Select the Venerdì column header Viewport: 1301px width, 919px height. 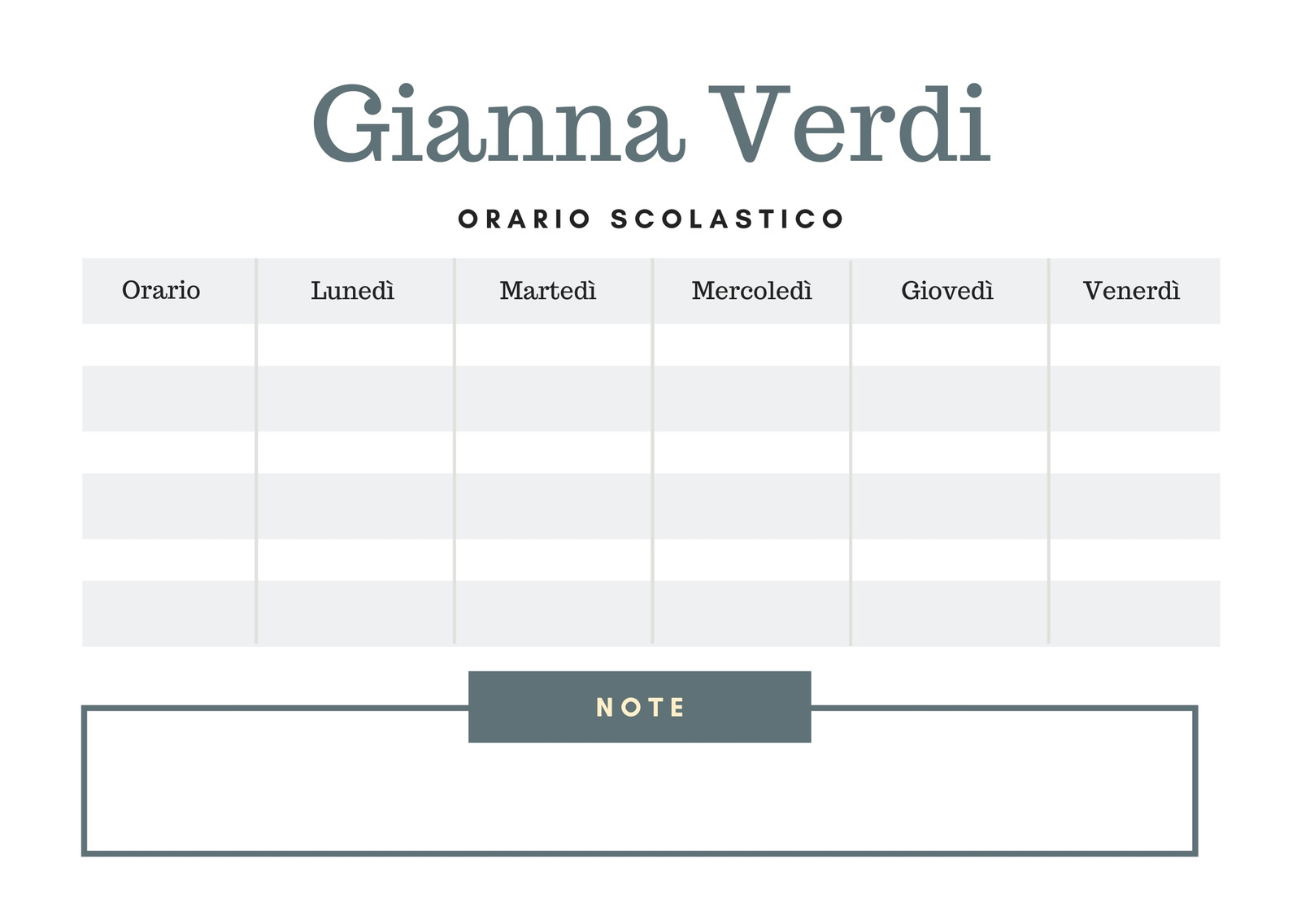click(x=1131, y=290)
